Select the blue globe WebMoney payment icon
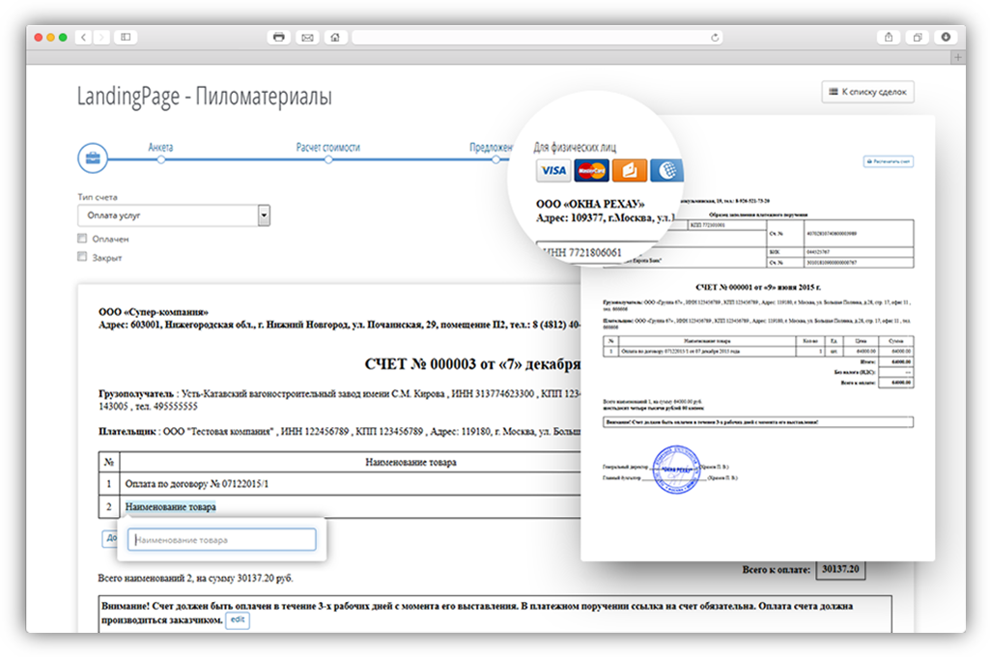Screen dimensions: 990x657 click(666, 171)
